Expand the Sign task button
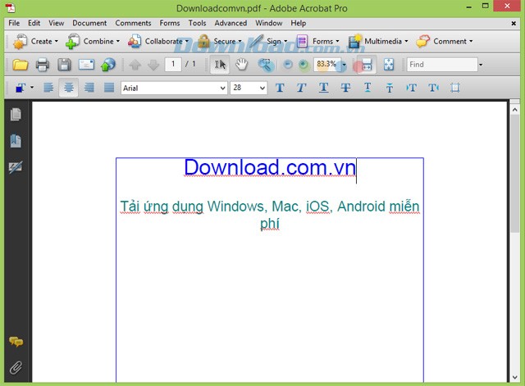The image size is (525, 386). [x=268, y=42]
